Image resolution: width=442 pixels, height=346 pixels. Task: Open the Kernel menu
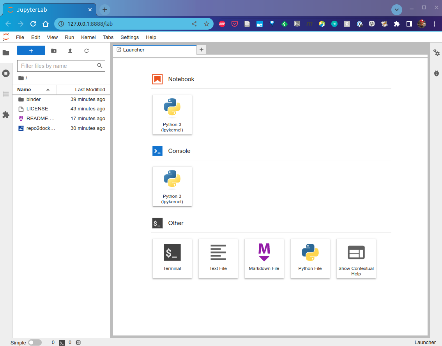[88, 37]
